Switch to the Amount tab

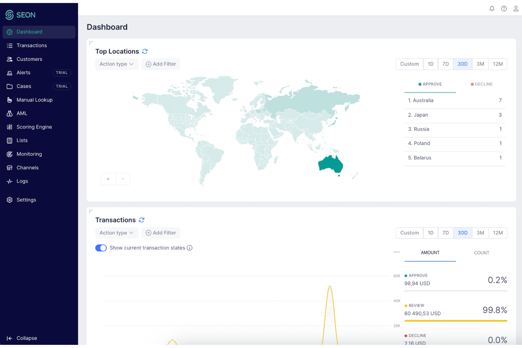(x=430, y=253)
